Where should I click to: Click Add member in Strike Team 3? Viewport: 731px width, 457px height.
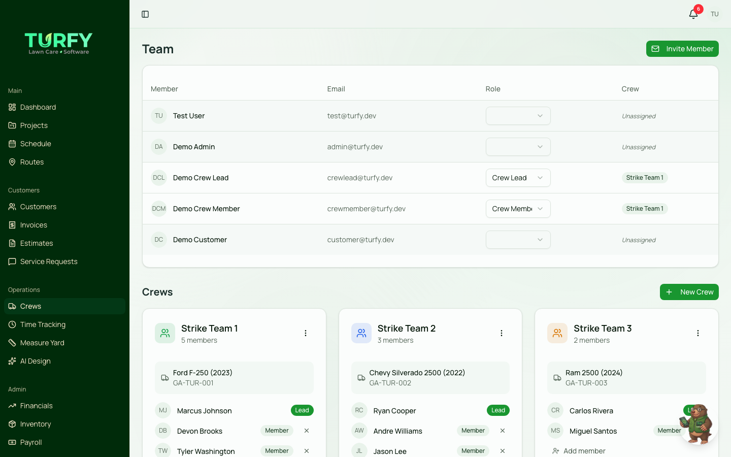(579, 451)
